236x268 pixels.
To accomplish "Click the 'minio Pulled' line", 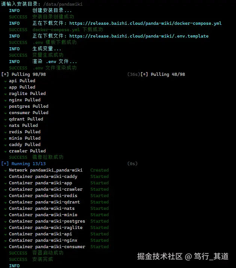I will tap(25, 138).
